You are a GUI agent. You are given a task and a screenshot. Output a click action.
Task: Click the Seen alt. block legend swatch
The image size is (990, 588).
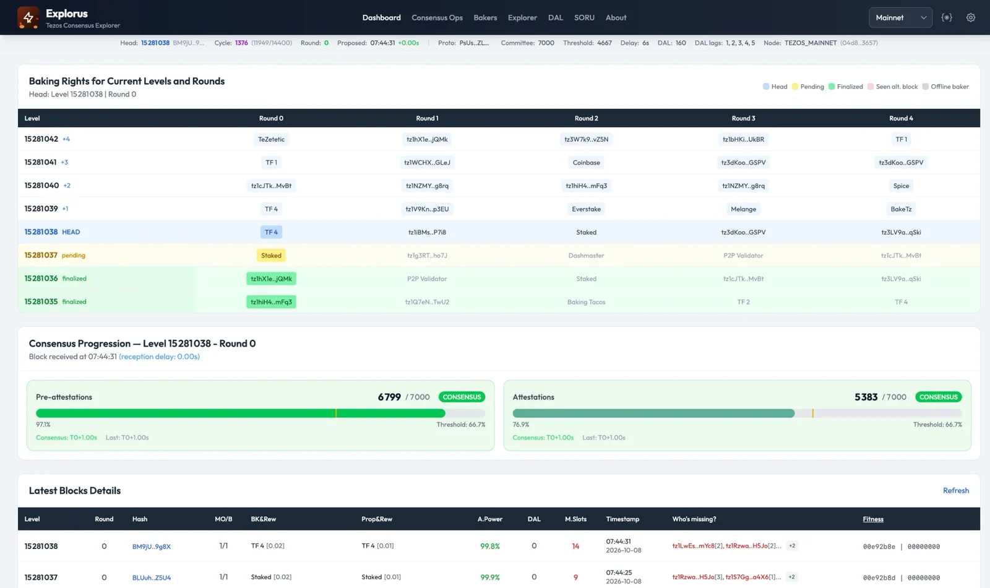pyautogui.click(x=871, y=87)
